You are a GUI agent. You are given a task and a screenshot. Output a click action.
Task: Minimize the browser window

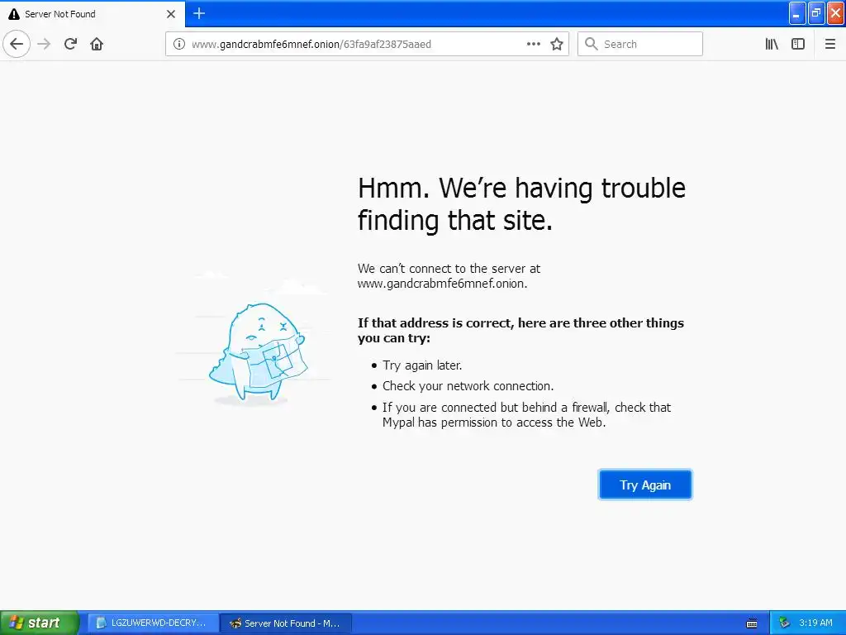(797, 13)
